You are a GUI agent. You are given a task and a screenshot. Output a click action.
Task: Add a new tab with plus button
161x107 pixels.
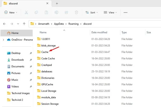[57, 4]
